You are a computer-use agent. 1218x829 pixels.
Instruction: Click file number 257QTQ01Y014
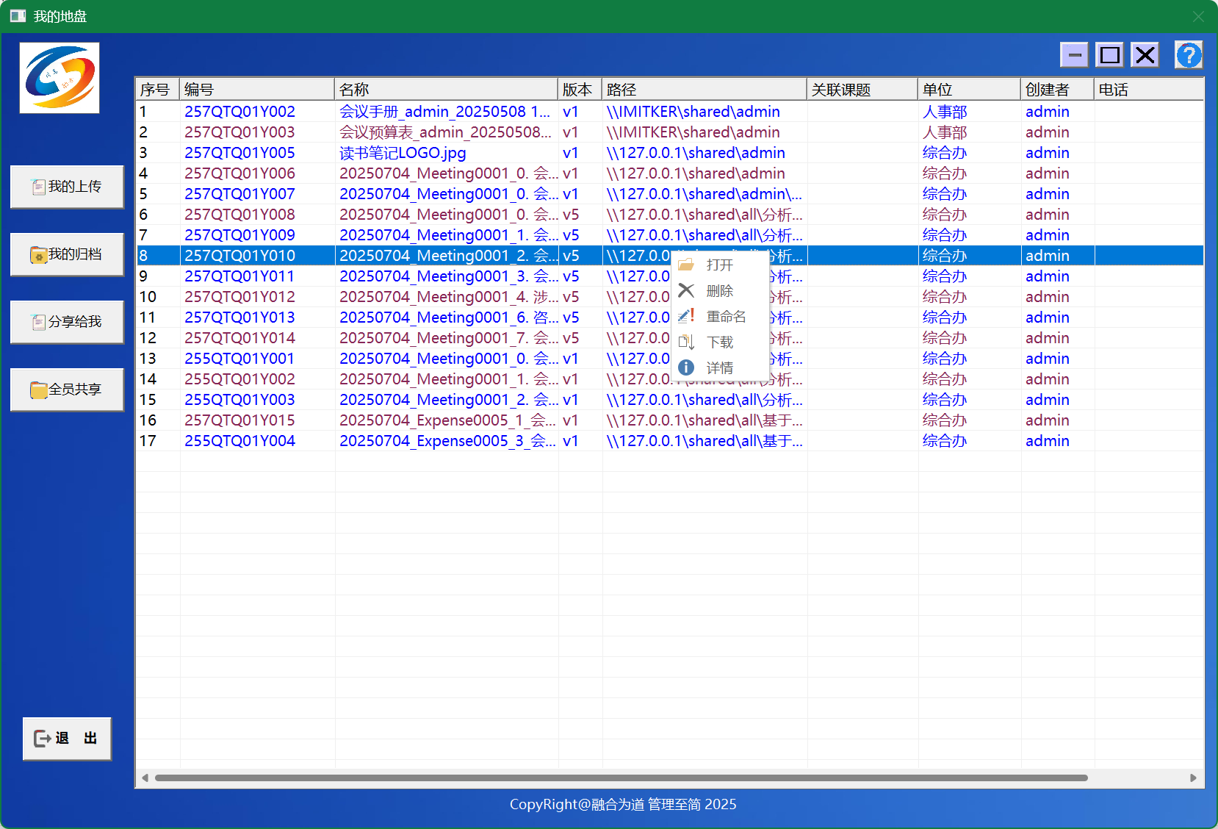pos(239,338)
